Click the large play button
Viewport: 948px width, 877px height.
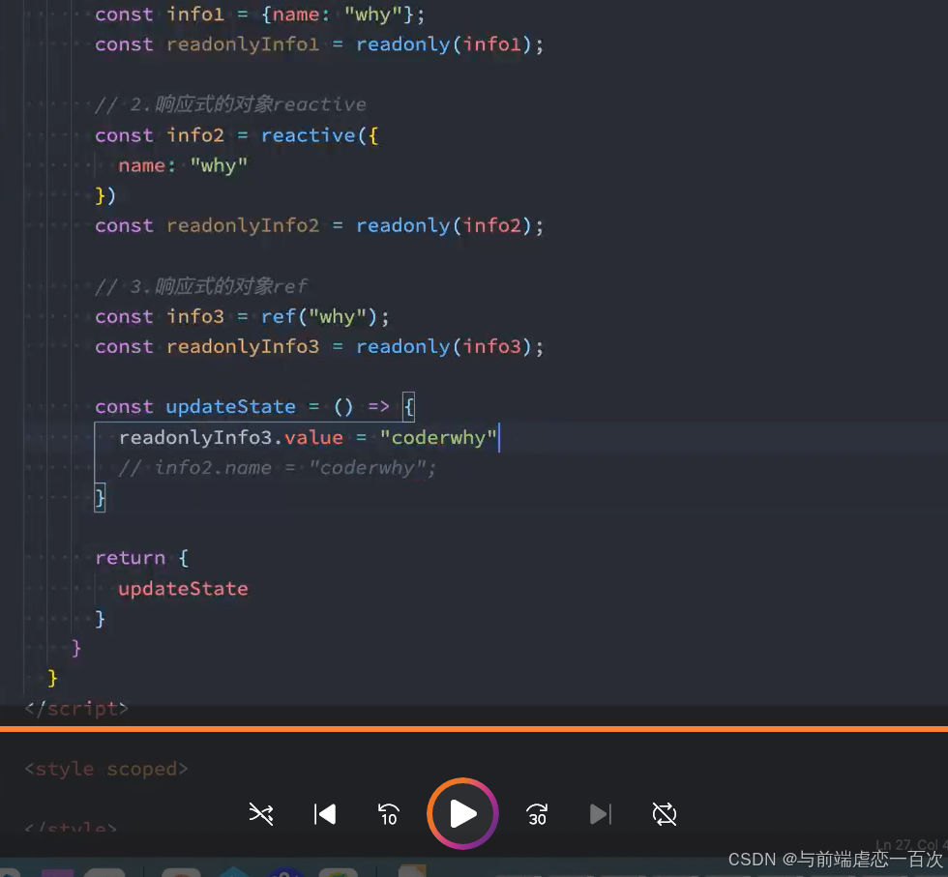click(x=462, y=813)
